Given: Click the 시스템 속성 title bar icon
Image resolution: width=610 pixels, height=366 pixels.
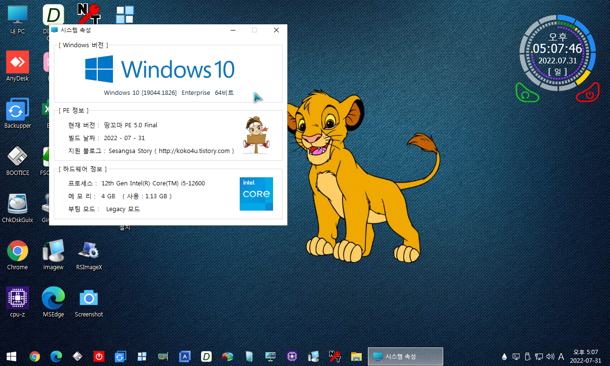Looking at the screenshot, I should [x=55, y=30].
